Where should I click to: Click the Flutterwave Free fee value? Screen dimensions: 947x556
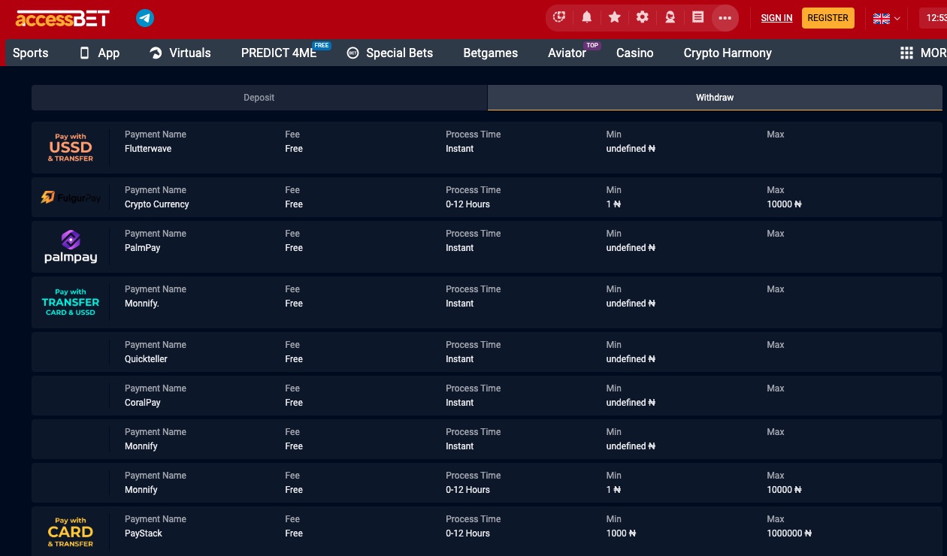(x=294, y=149)
